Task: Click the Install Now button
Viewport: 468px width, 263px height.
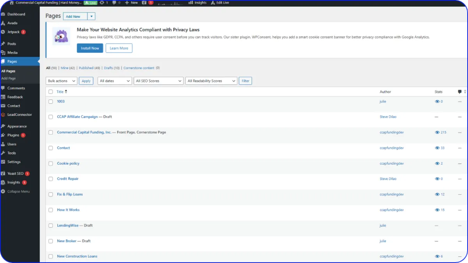Action: (x=90, y=48)
